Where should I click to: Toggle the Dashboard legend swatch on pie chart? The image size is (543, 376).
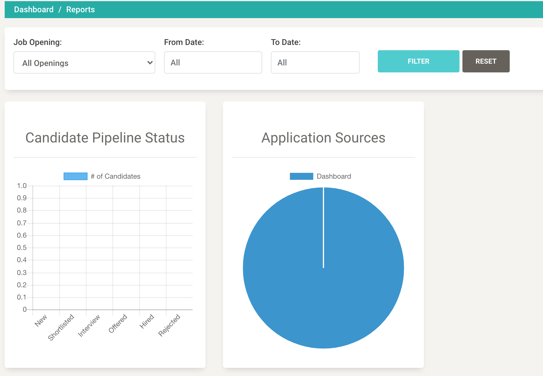click(x=301, y=176)
